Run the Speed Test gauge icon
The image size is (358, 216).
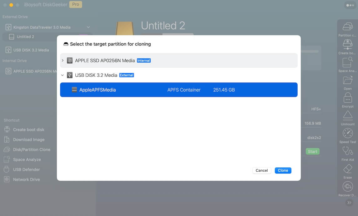tap(348, 133)
